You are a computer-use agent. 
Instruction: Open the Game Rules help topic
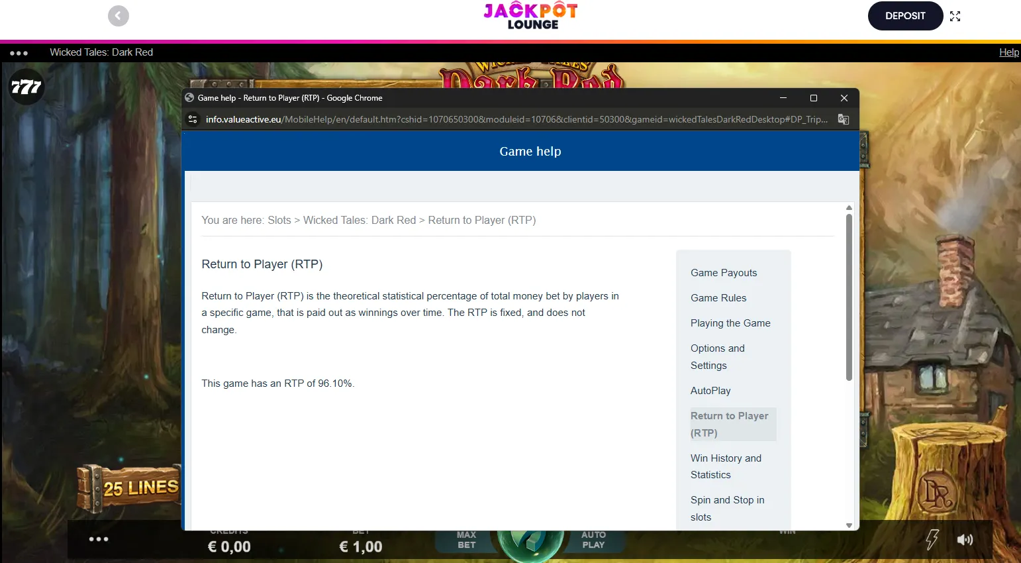click(x=718, y=298)
